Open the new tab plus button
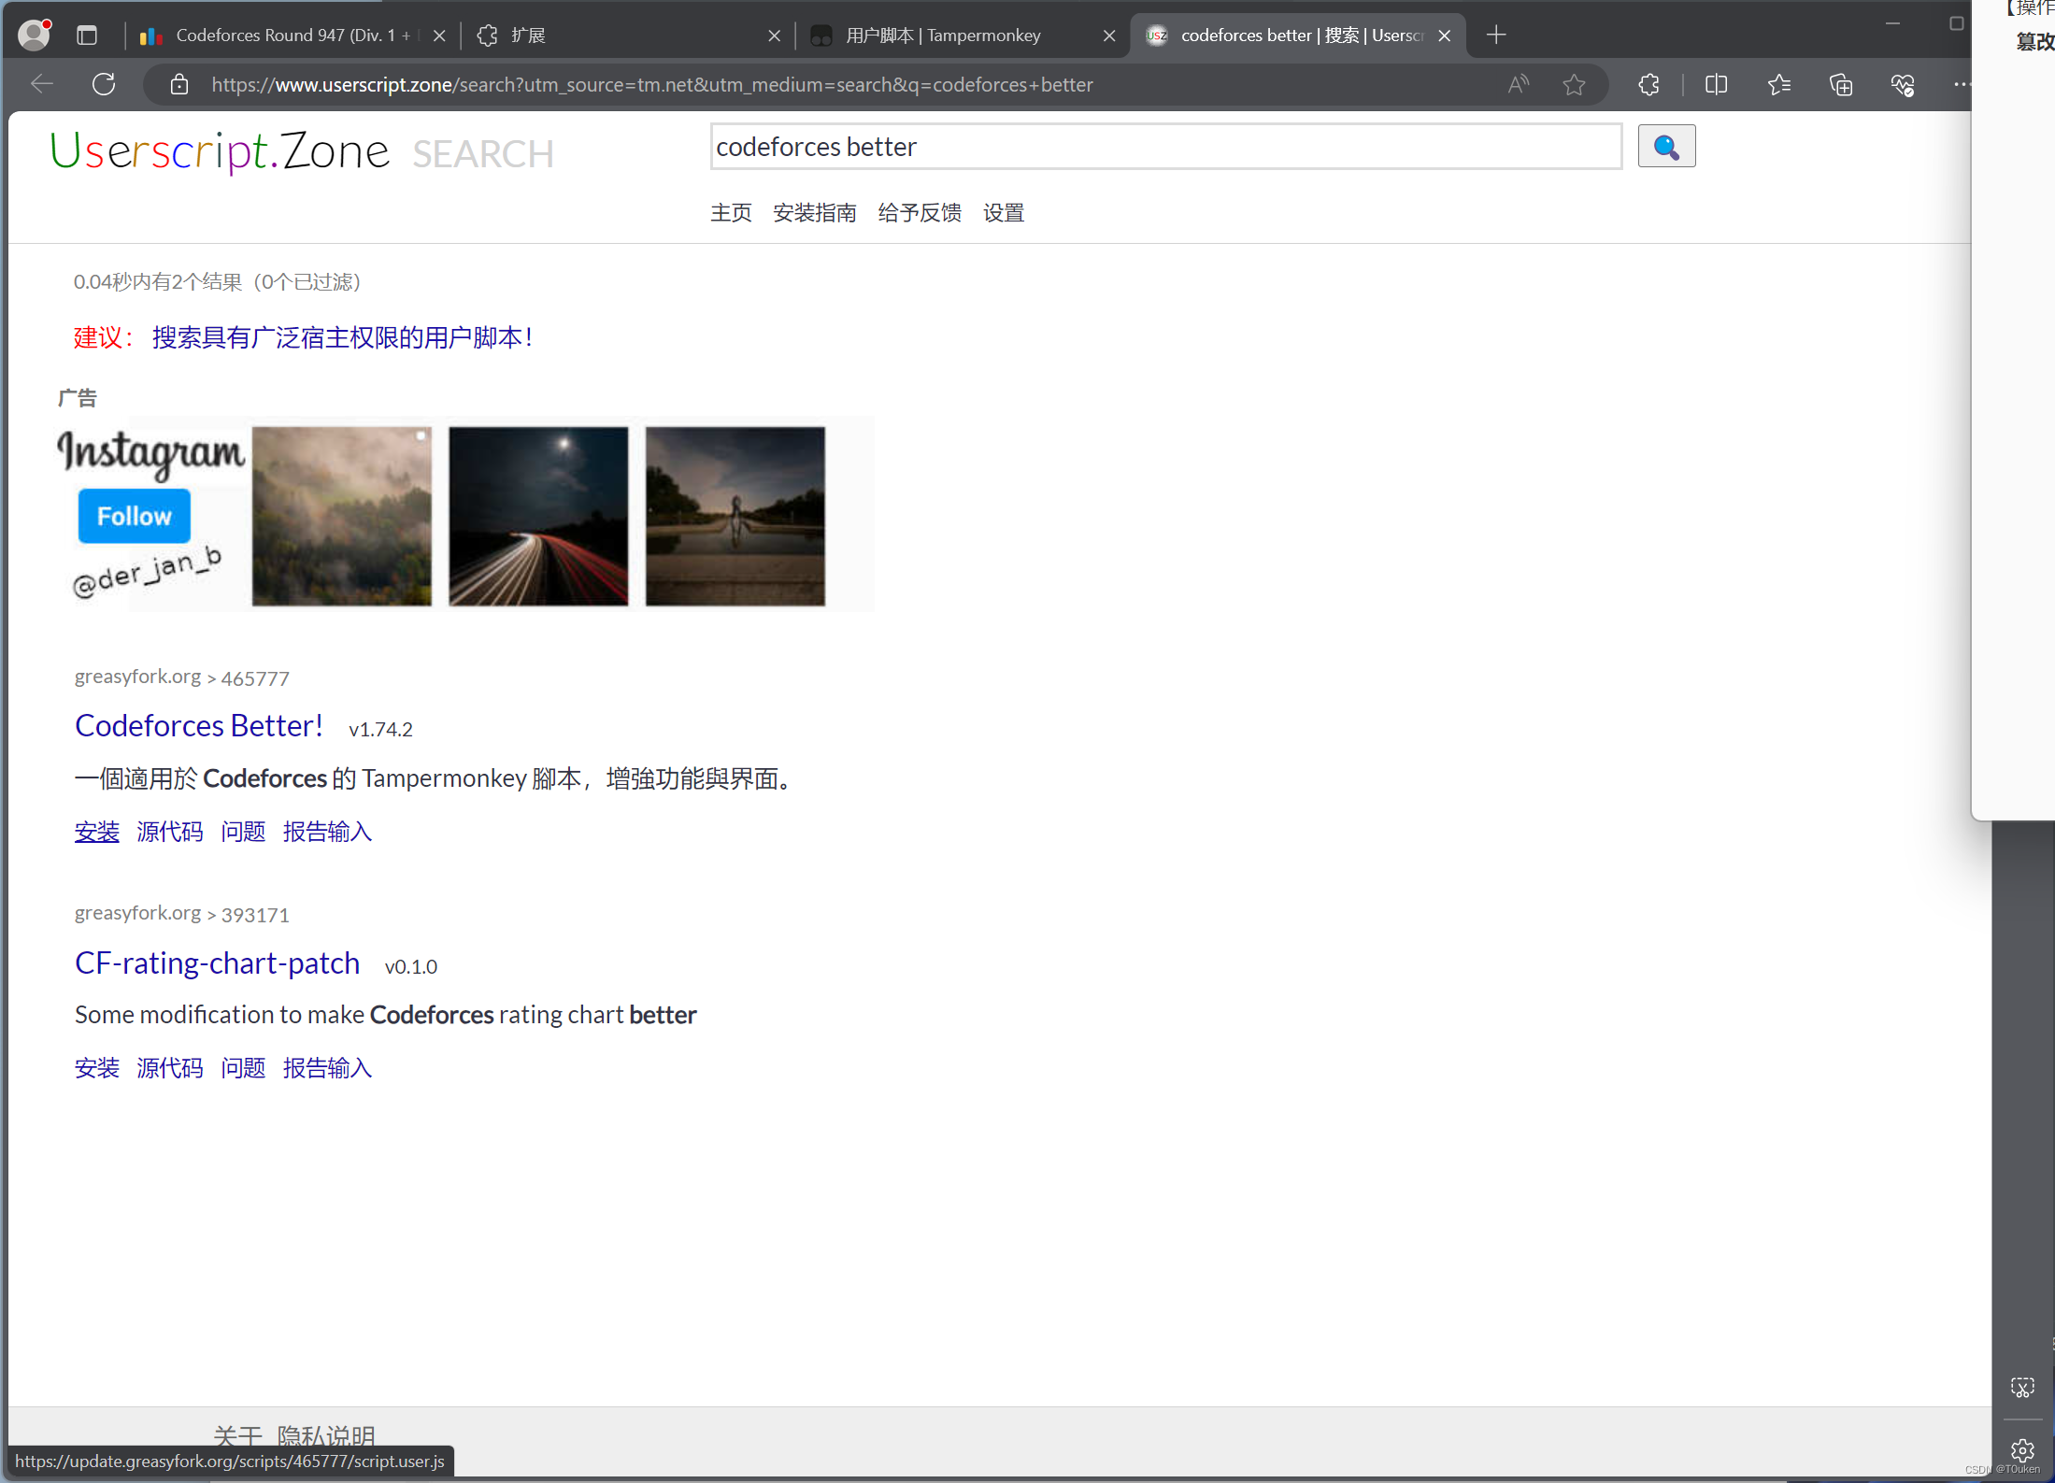 coord(1496,36)
